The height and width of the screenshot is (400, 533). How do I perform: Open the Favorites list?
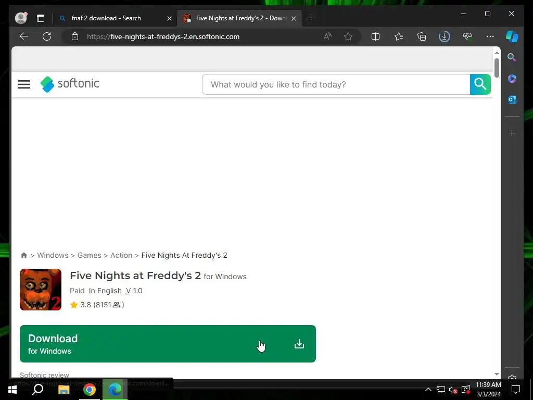coord(398,36)
